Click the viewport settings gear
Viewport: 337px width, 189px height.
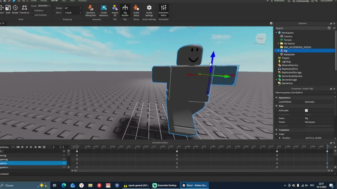(271, 23)
